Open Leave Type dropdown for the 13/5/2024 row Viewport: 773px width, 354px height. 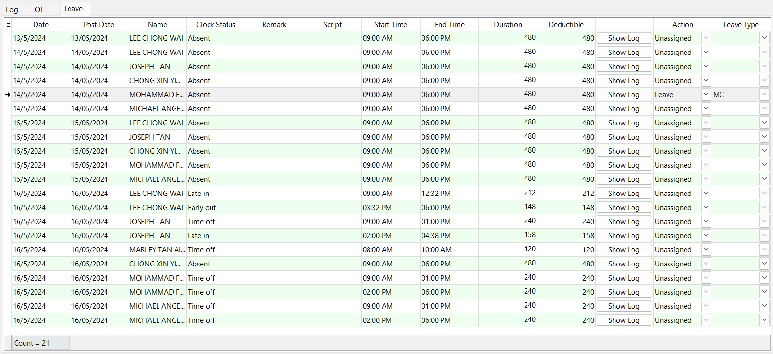(x=764, y=38)
